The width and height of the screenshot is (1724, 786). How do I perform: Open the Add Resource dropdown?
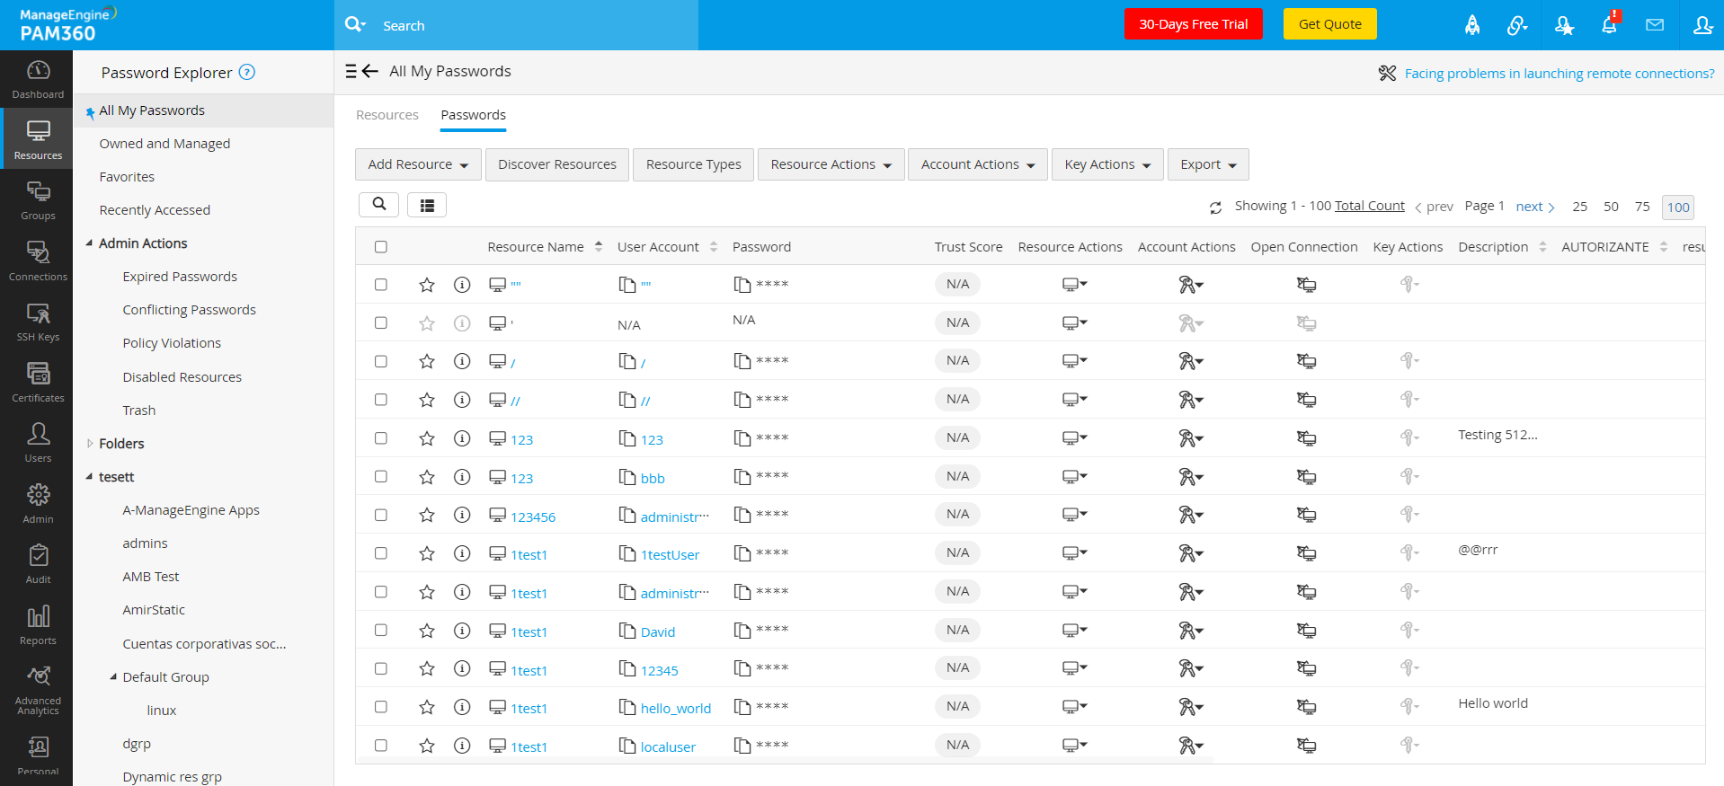click(418, 164)
